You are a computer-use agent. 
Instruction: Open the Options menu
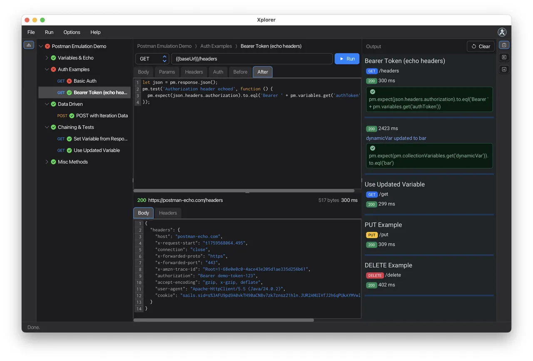click(x=72, y=32)
